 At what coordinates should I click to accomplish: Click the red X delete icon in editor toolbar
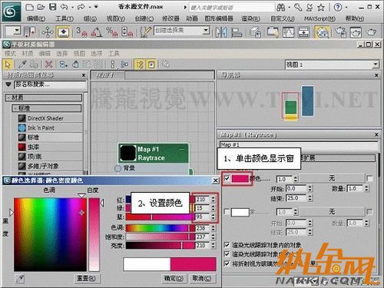[x=48, y=65]
